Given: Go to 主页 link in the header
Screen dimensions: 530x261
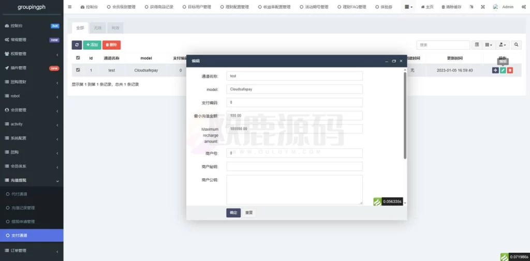Looking at the screenshot, I should pos(427,7).
